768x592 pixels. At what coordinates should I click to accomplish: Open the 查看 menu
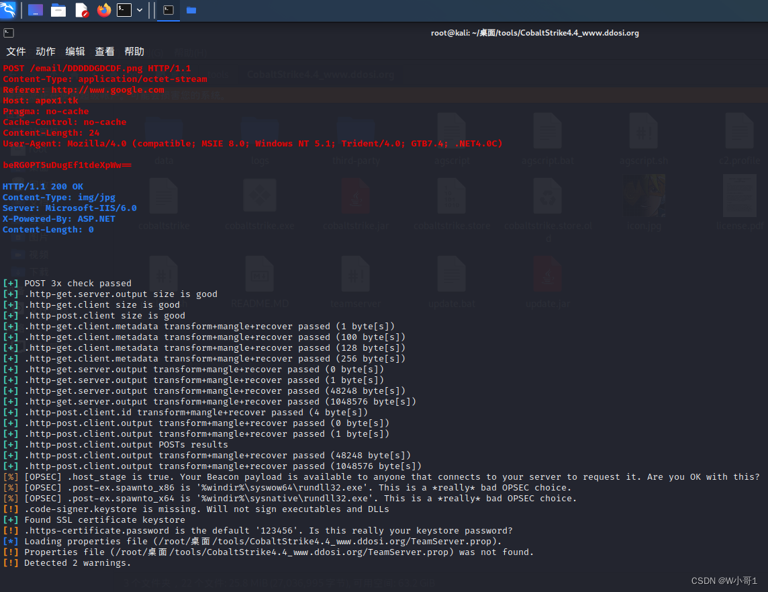[x=104, y=52]
